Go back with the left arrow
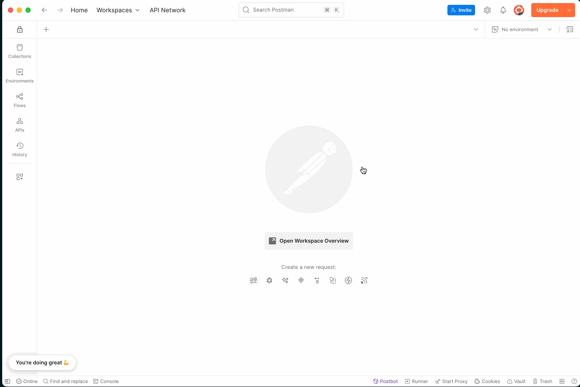This screenshot has height=387, width=580. [44, 10]
